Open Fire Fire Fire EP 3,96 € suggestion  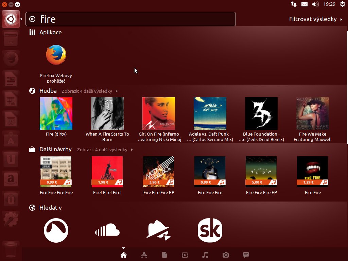[x=158, y=176]
